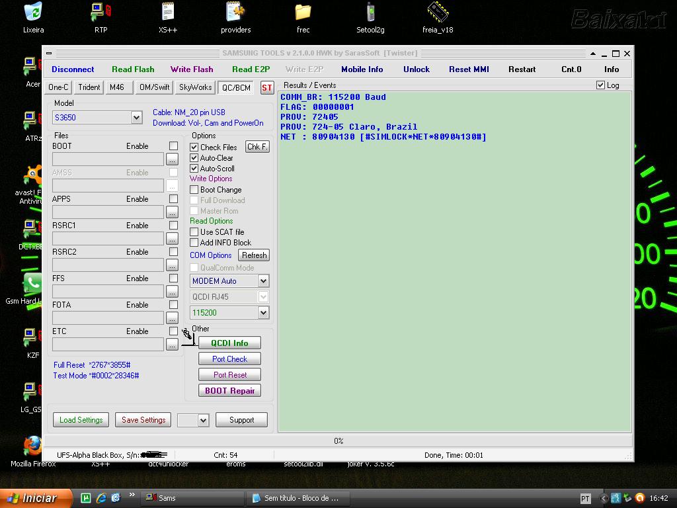The height and width of the screenshot is (508, 677).
Task: Click the avast orange tray icon
Action: tap(640, 498)
